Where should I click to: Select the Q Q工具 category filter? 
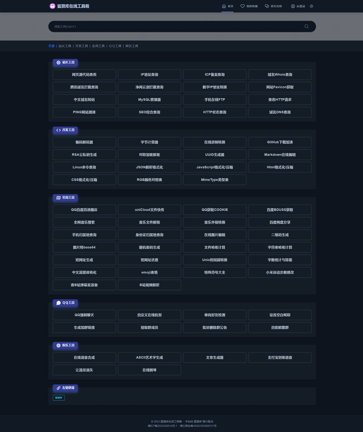point(115,46)
